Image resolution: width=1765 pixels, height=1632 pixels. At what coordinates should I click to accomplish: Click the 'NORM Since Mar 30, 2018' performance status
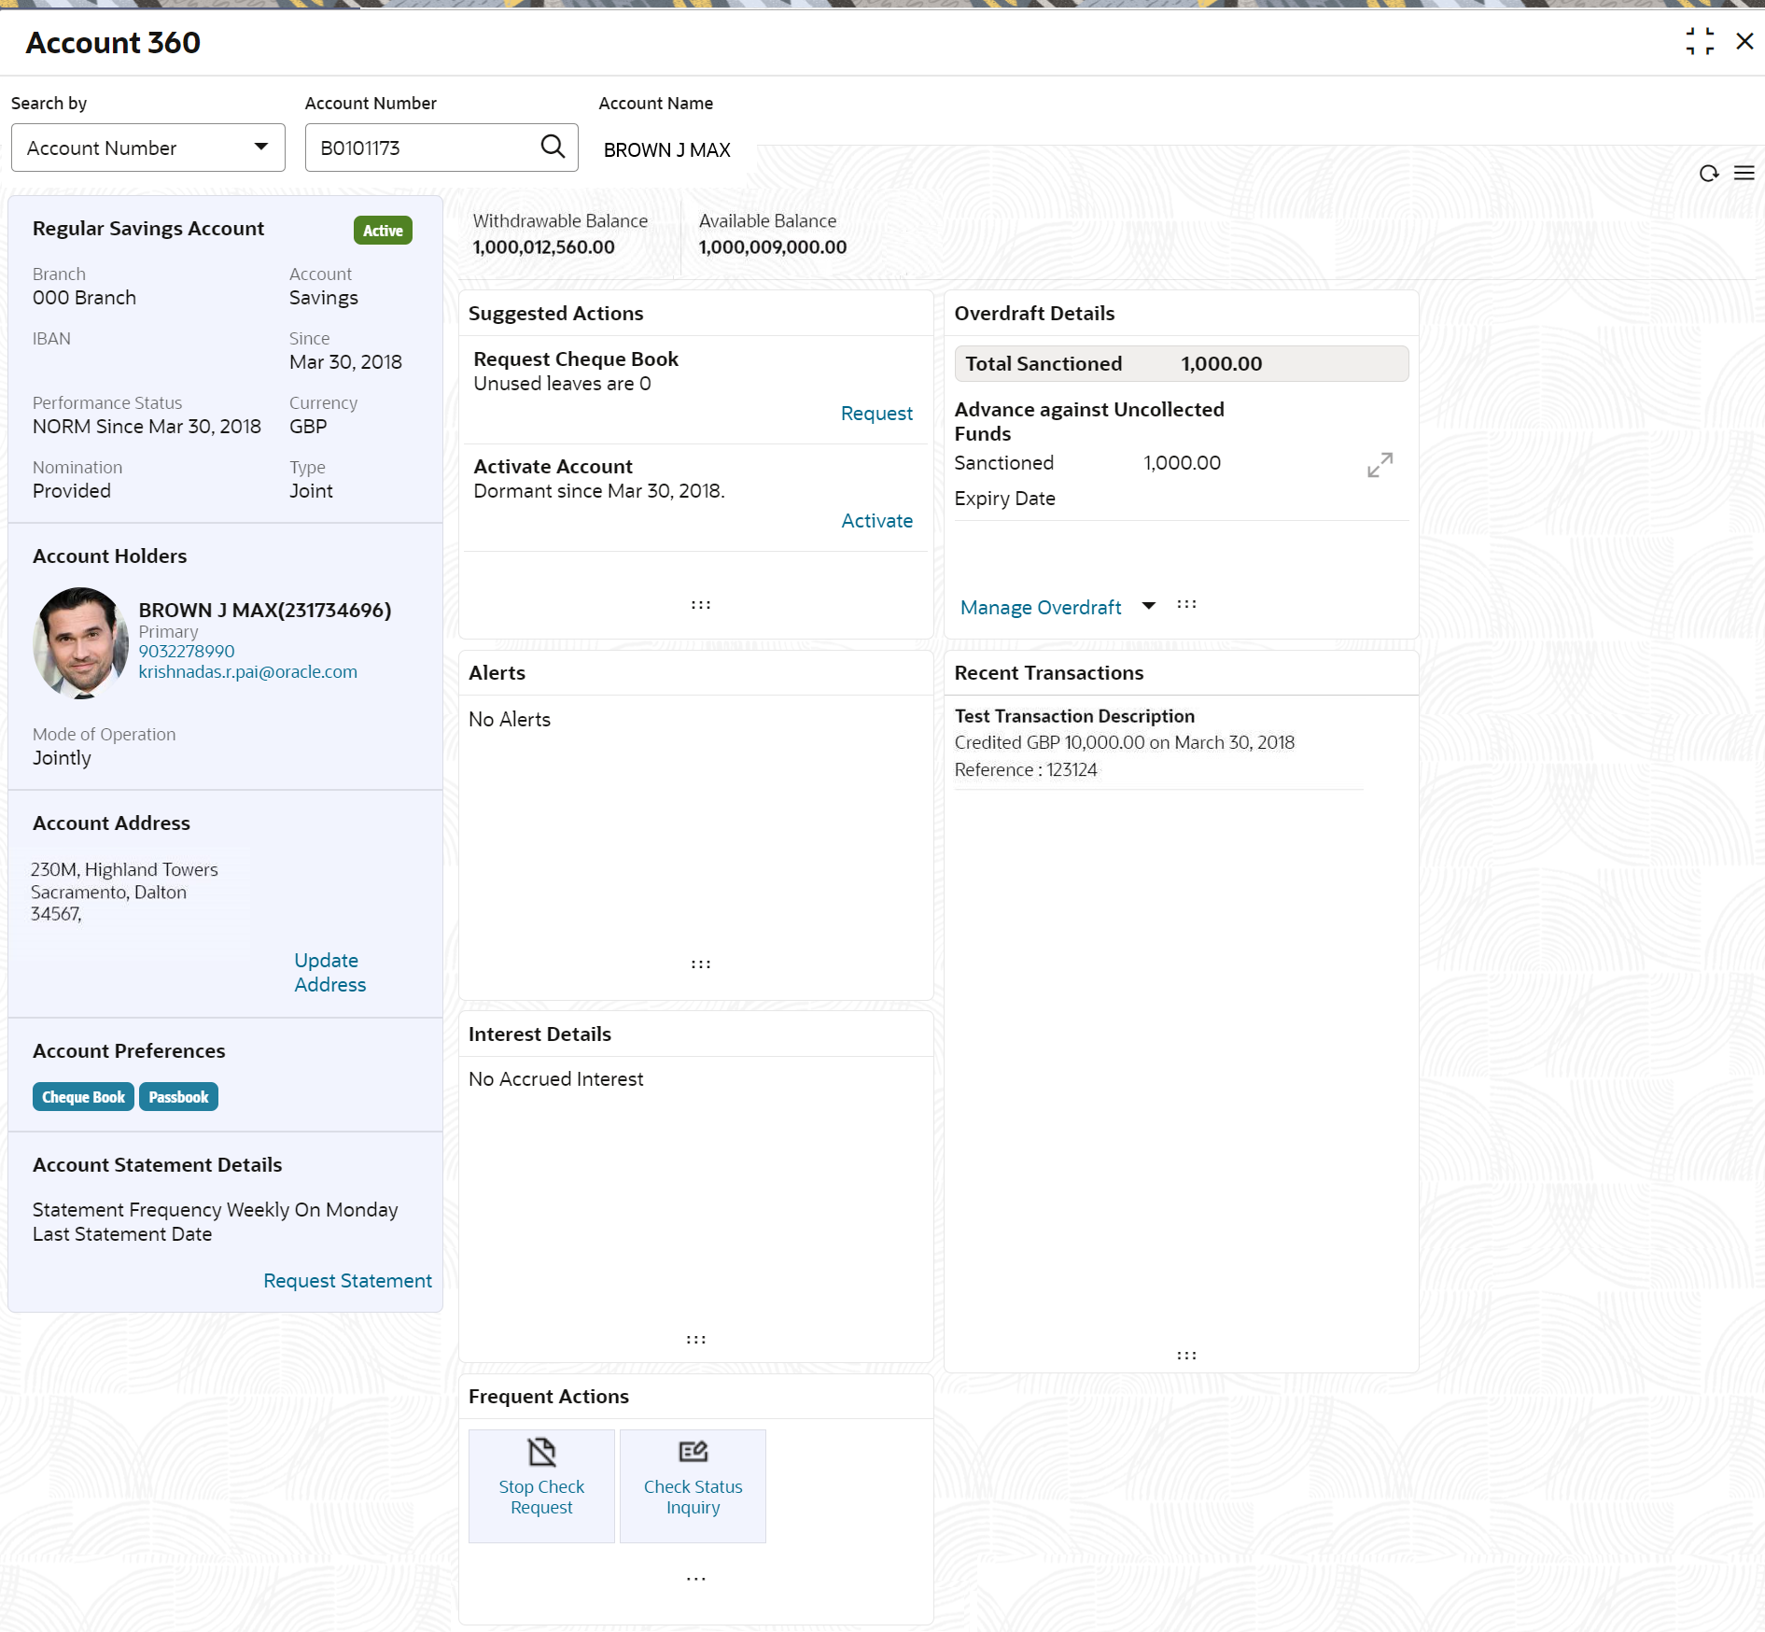pyautogui.click(x=147, y=426)
